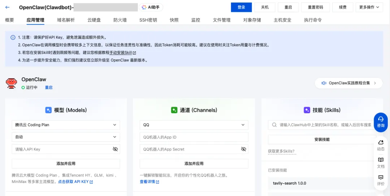Open the 主机安全 tab

[x=282, y=20]
